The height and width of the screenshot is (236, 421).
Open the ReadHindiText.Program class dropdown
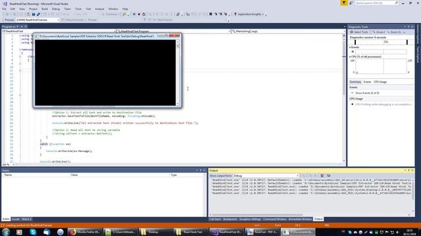174,31
